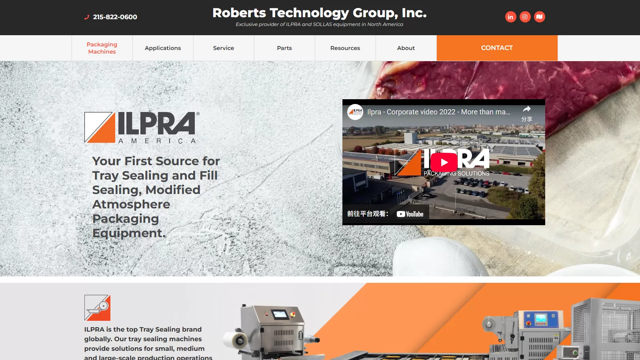
Task: Select the Service menu item
Action: pos(224,48)
